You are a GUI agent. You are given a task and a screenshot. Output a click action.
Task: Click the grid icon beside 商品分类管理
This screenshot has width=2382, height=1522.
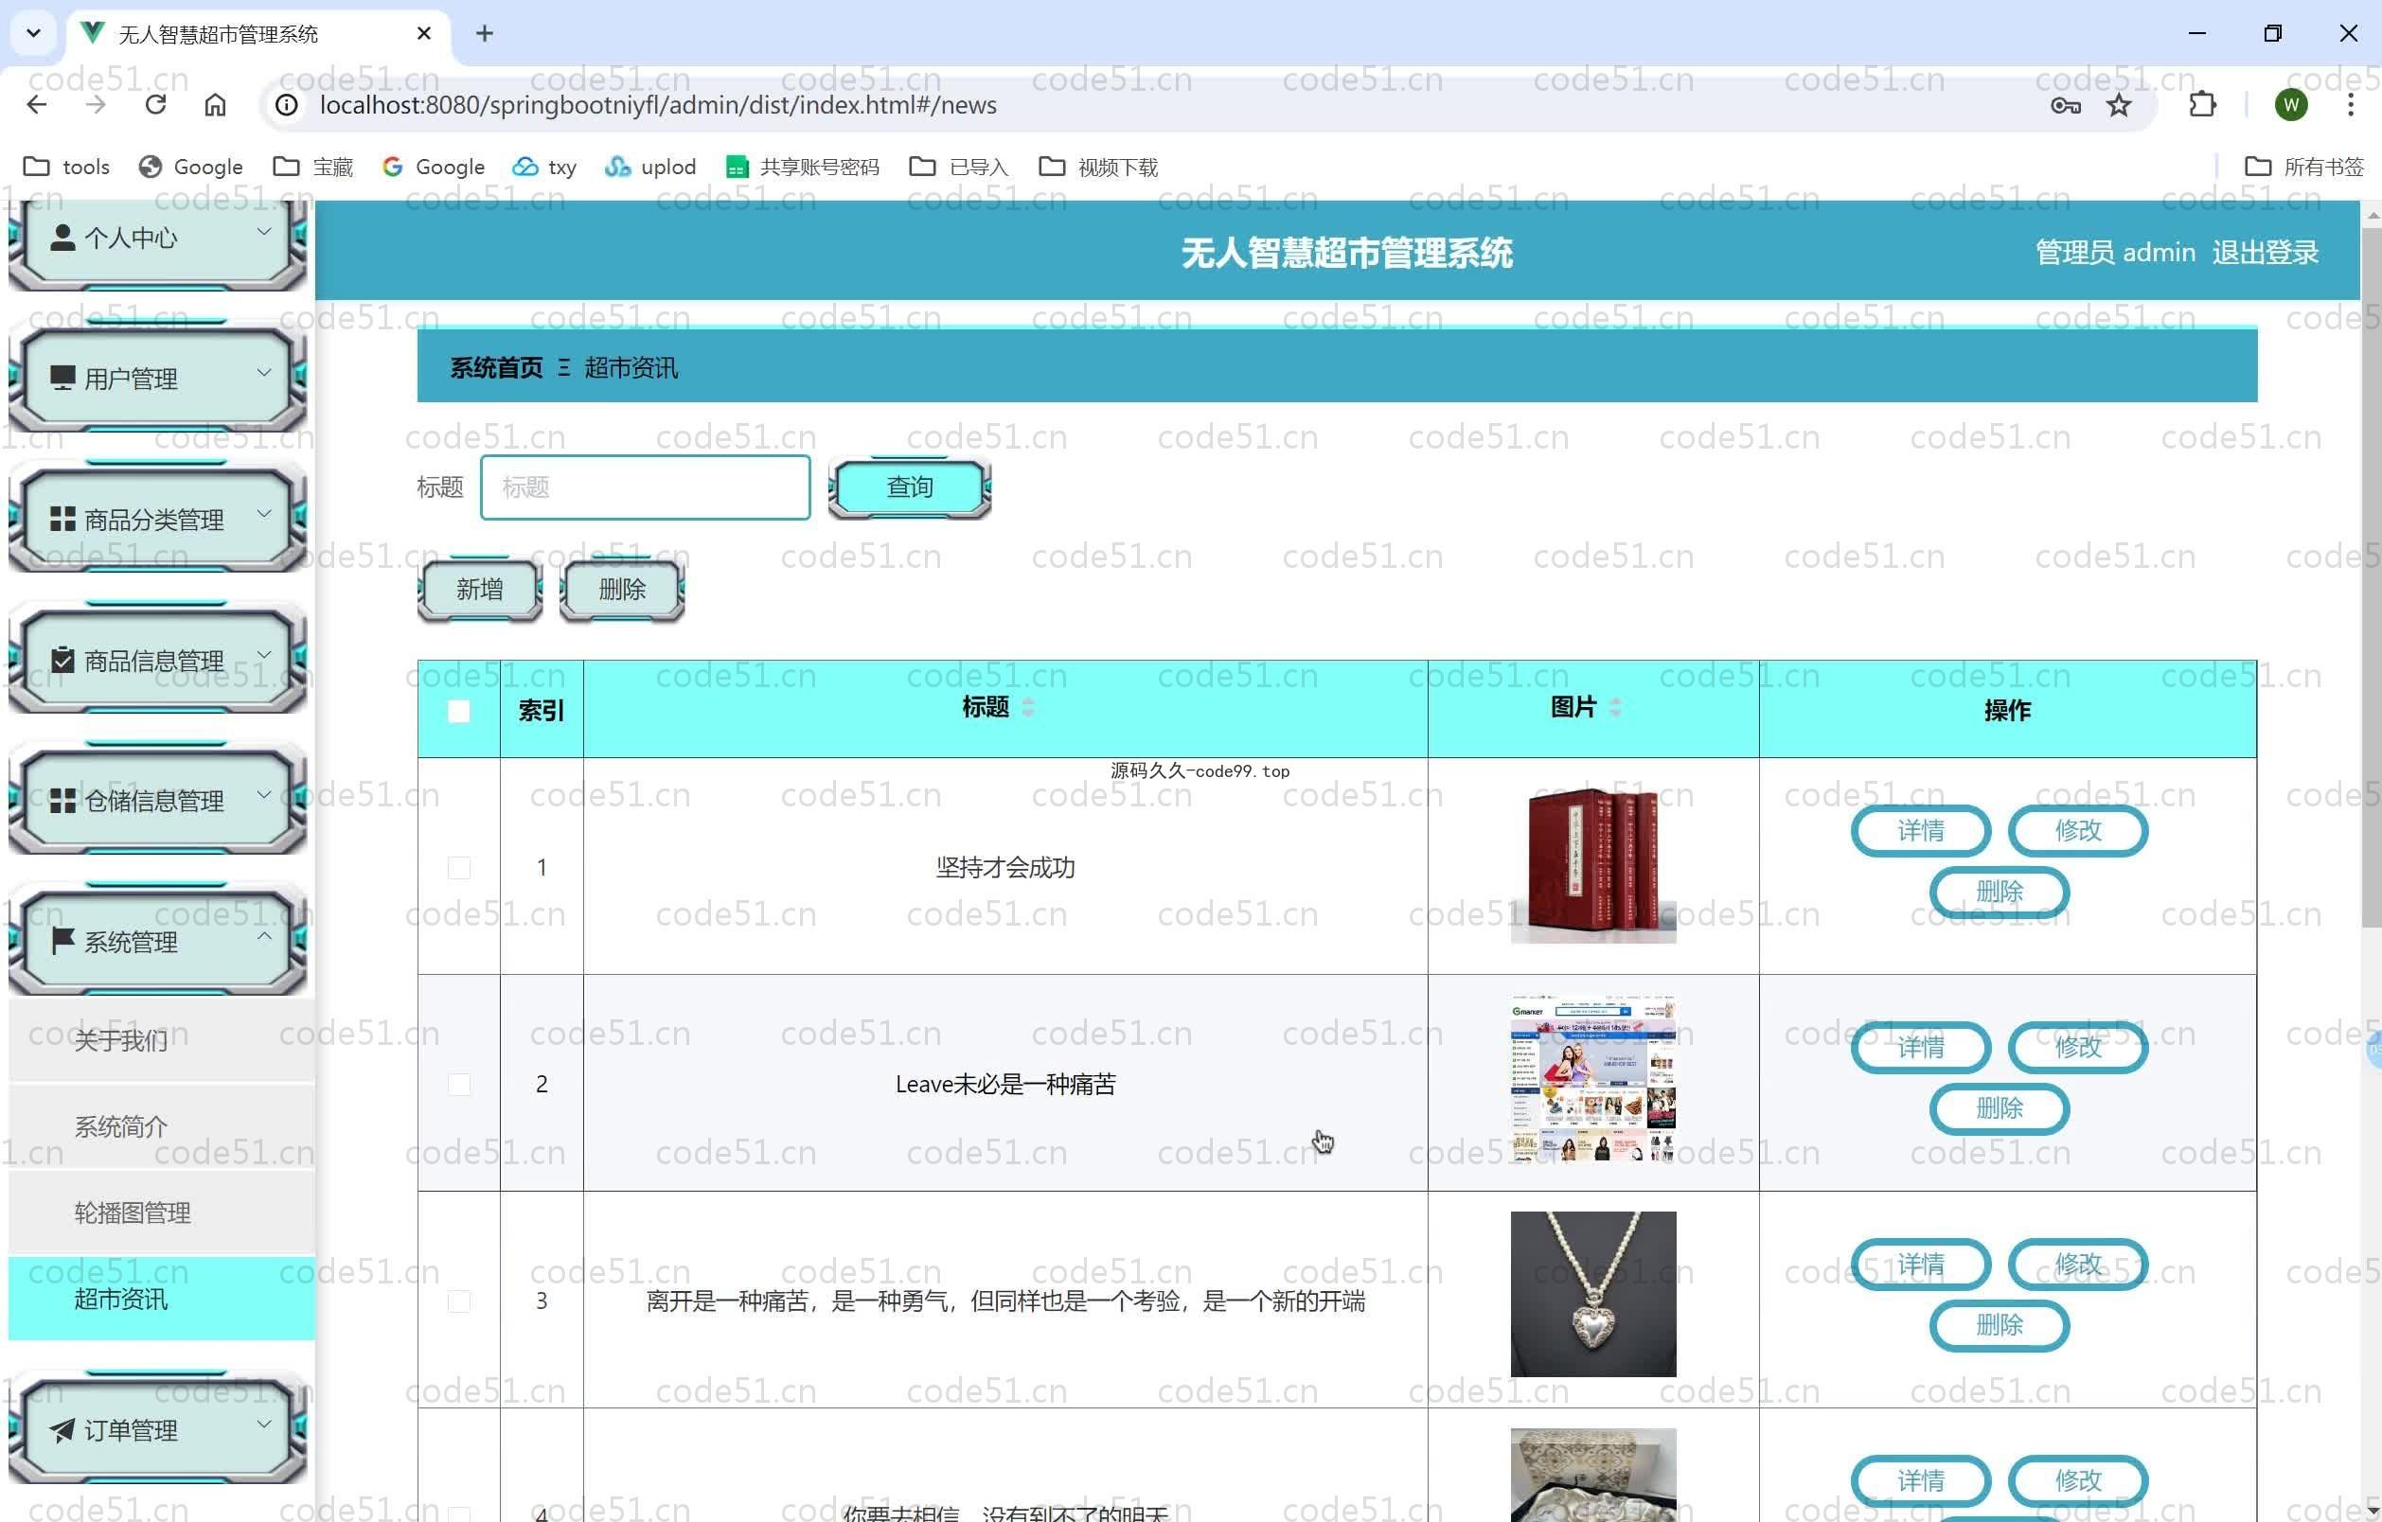pos(62,520)
